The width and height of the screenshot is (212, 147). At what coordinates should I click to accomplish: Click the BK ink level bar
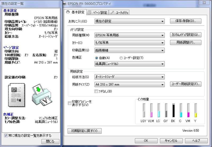coord(174,110)
